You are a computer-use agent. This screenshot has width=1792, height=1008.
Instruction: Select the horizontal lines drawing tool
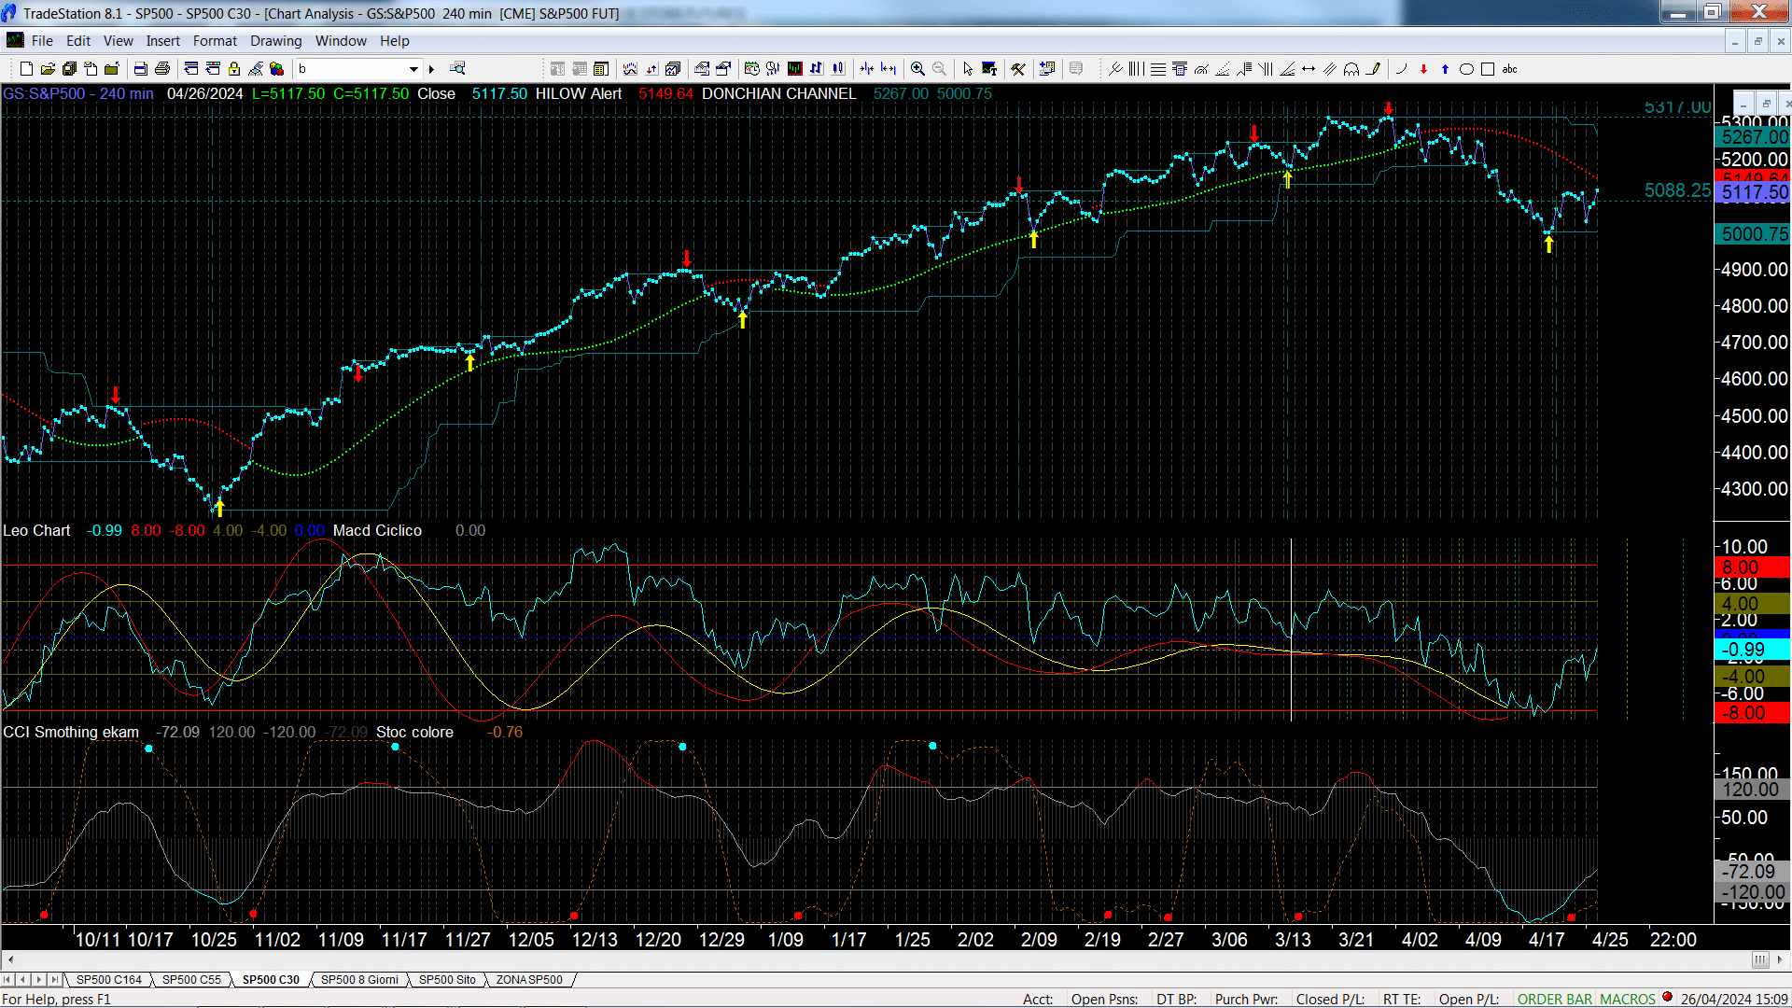point(1157,69)
